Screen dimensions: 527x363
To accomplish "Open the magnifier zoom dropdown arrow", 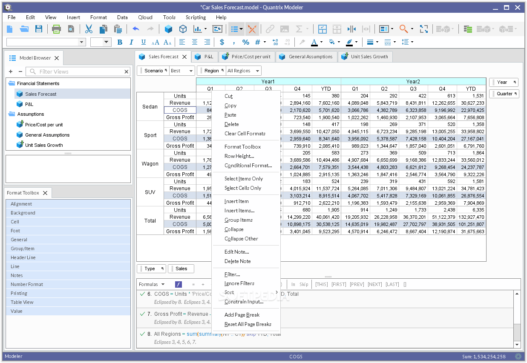I will click(412, 29).
